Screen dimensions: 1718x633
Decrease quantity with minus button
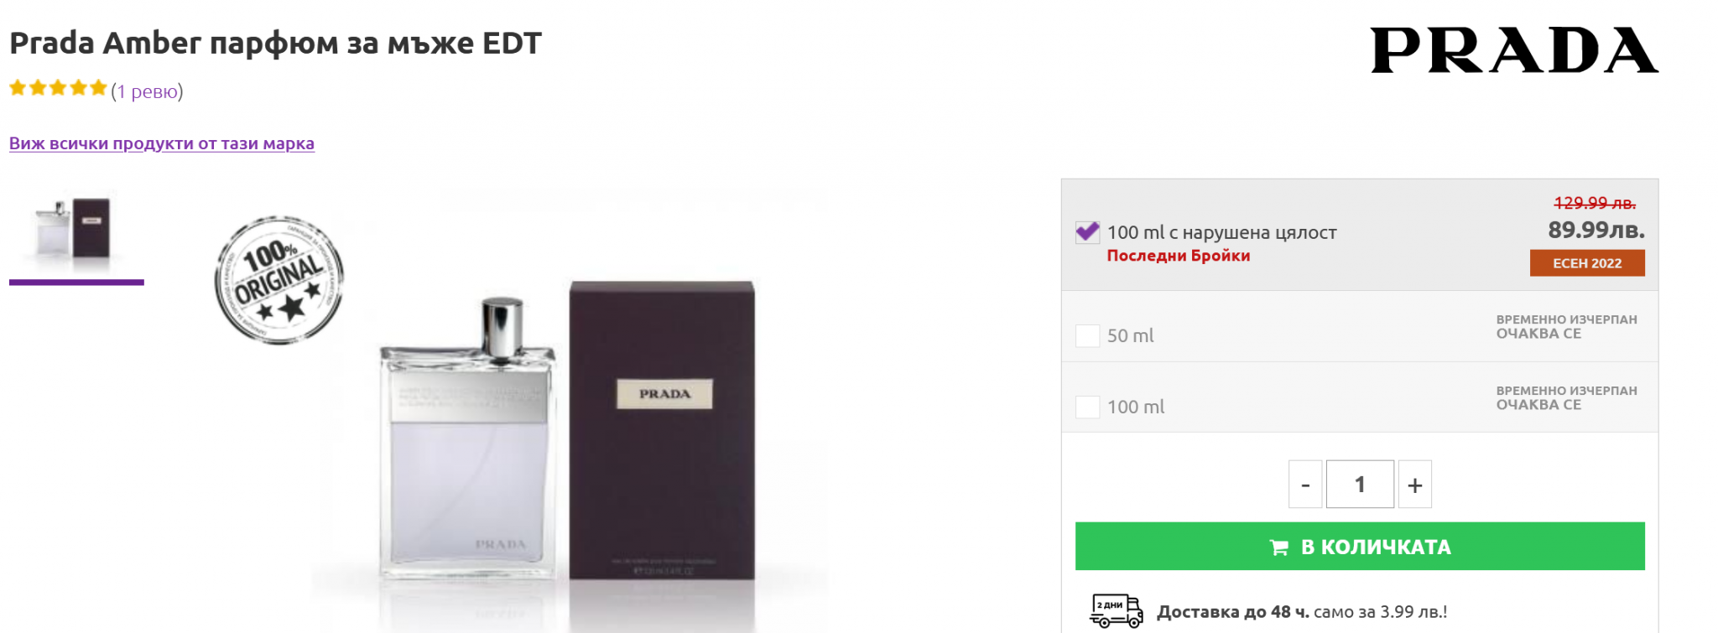(1305, 485)
